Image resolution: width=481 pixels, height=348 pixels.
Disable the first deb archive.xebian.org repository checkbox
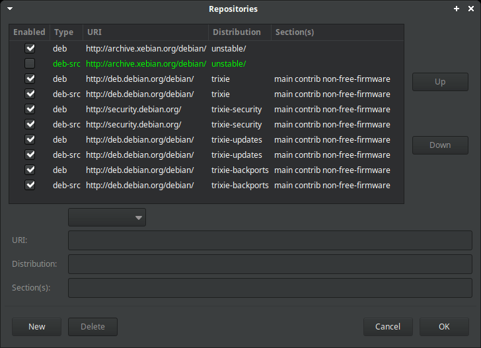[x=30, y=49]
